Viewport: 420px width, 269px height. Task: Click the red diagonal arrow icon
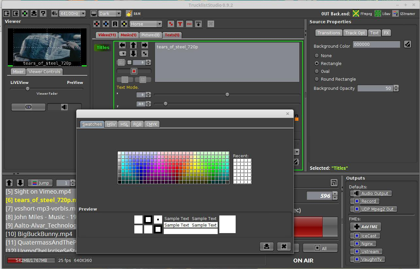tap(171, 24)
